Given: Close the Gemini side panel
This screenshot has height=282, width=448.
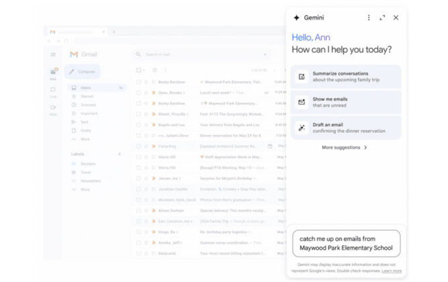Looking at the screenshot, I should [396, 17].
